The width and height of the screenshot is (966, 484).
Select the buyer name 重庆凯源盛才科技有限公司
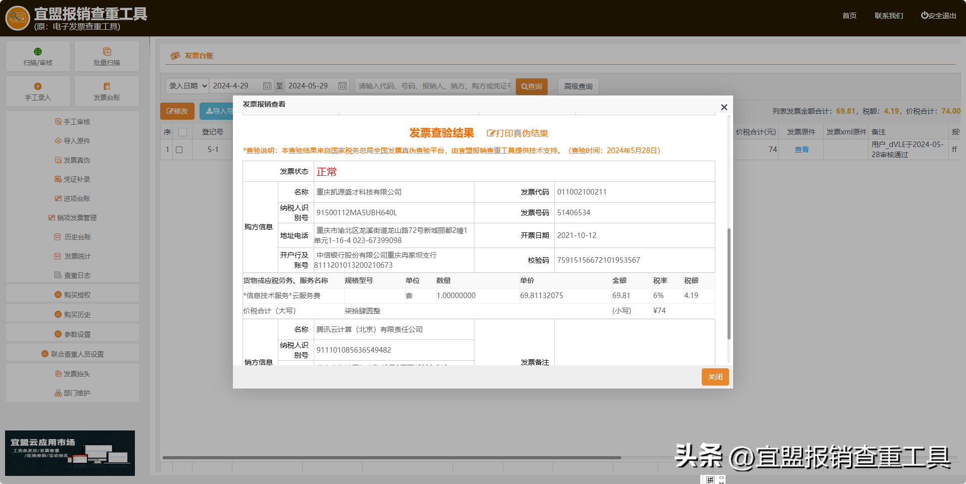359,192
